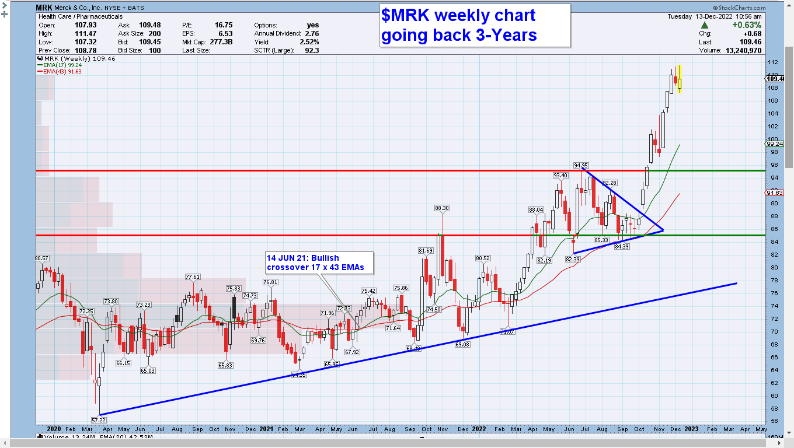Click the red EMA(43) 91.63 legend entry

point(60,71)
